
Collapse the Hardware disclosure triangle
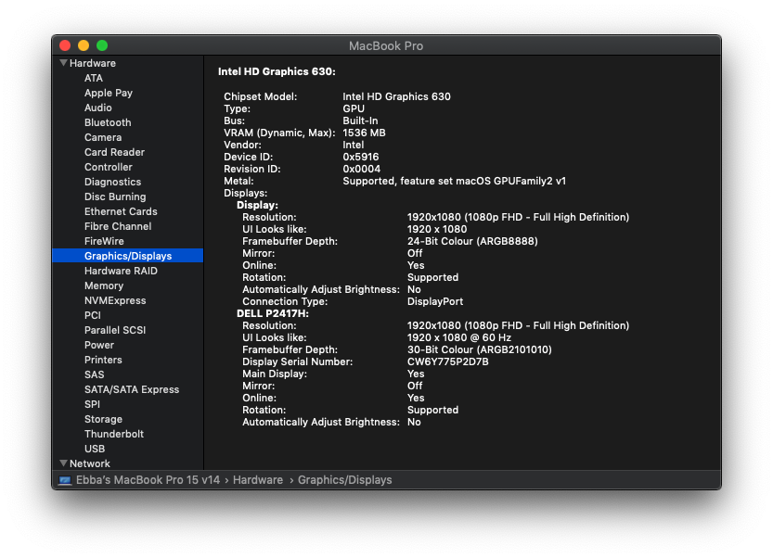click(x=63, y=63)
